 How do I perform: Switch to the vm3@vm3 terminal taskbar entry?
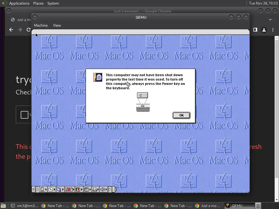(24, 206)
